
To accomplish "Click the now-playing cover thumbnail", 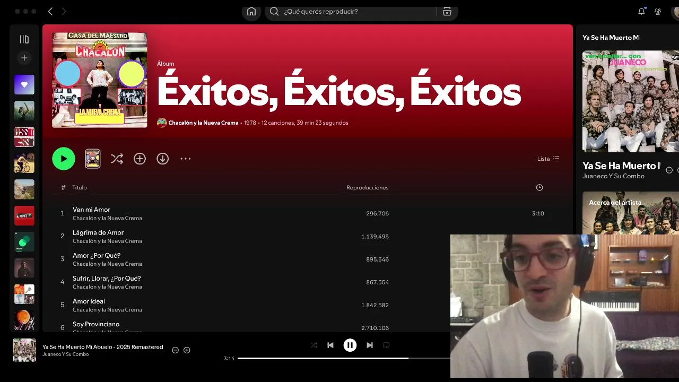I will [24, 350].
